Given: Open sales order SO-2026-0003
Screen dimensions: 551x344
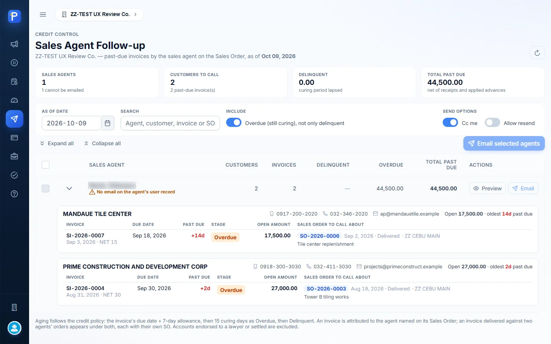Looking at the screenshot, I should click(x=326, y=289).
